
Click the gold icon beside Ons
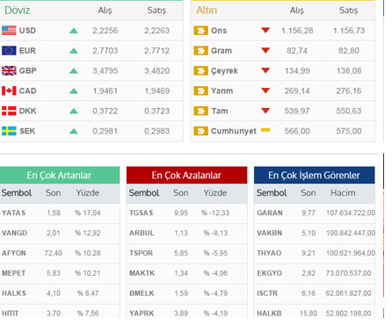pyautogui.click(x=200, y=31)
